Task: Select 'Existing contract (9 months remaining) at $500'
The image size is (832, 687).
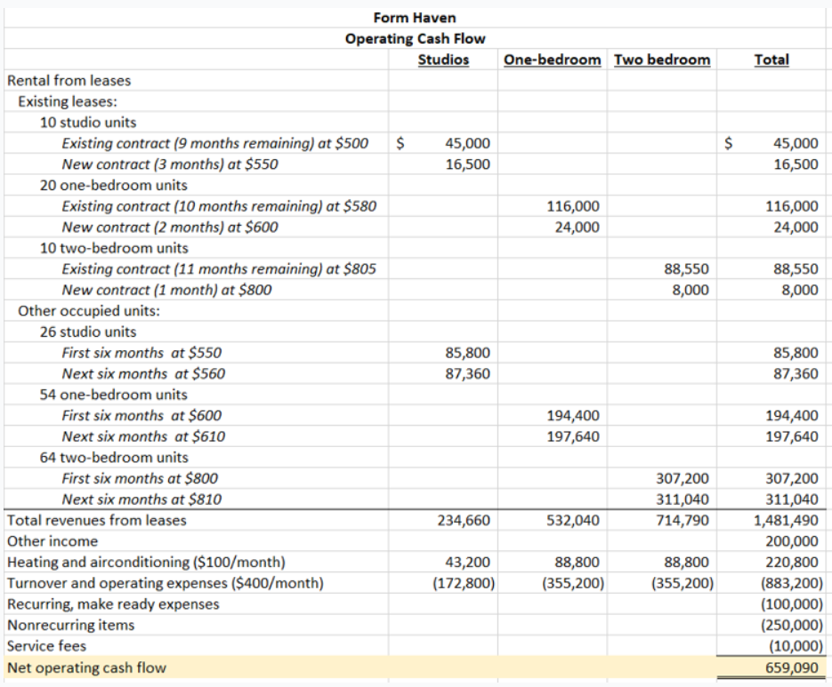Action: click(215, 143)
